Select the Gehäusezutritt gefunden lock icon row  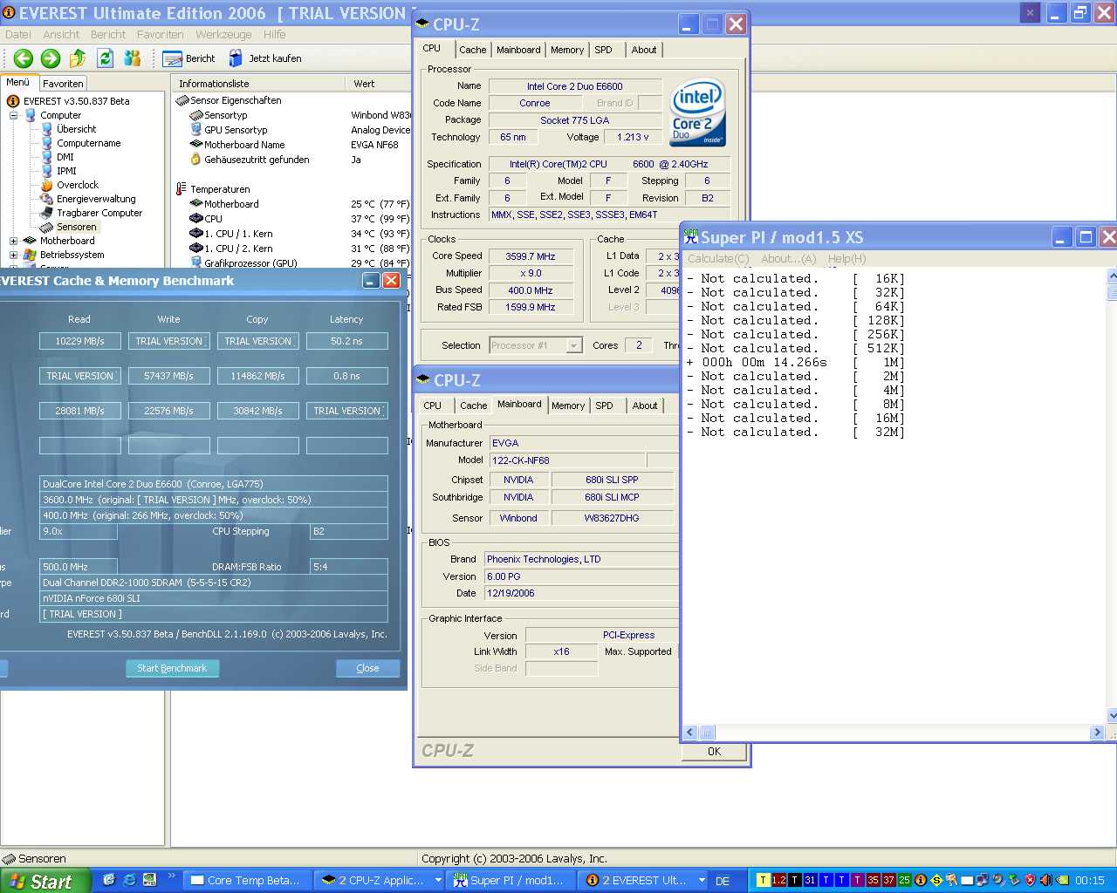[196, 160]
